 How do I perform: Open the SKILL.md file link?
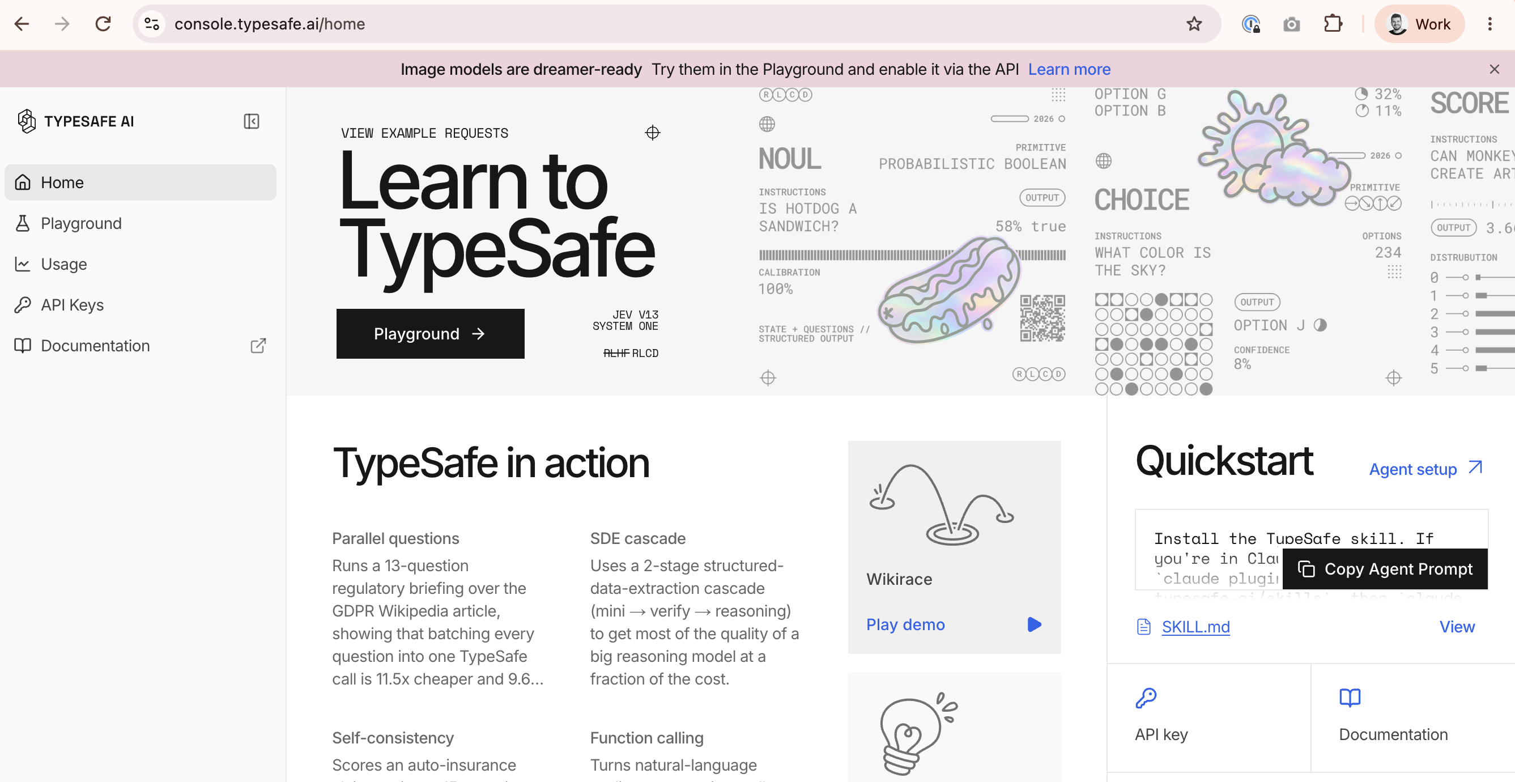1195,627
